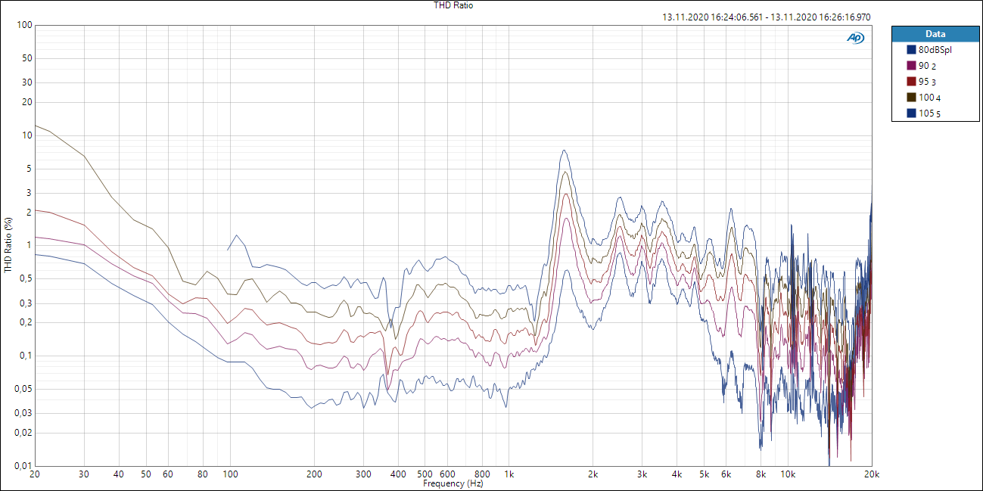Select the 95 3 legend entry text
This screenshot has width=983, height=491.
coord(927,82)
